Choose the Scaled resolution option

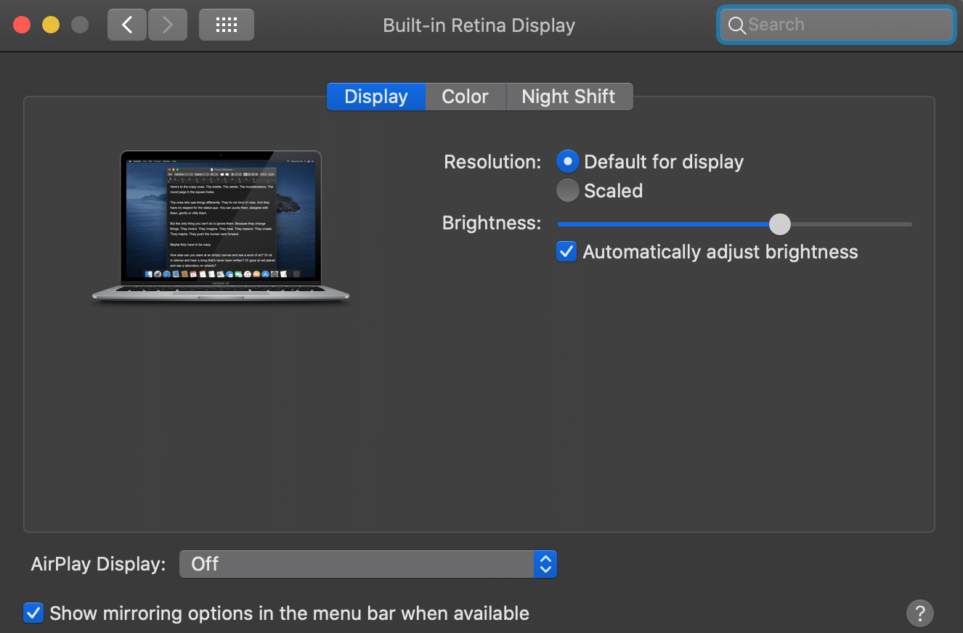[x=568, y=191]
